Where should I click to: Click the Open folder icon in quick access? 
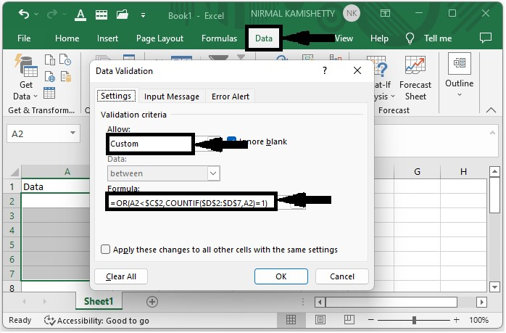tap(123, 15)
